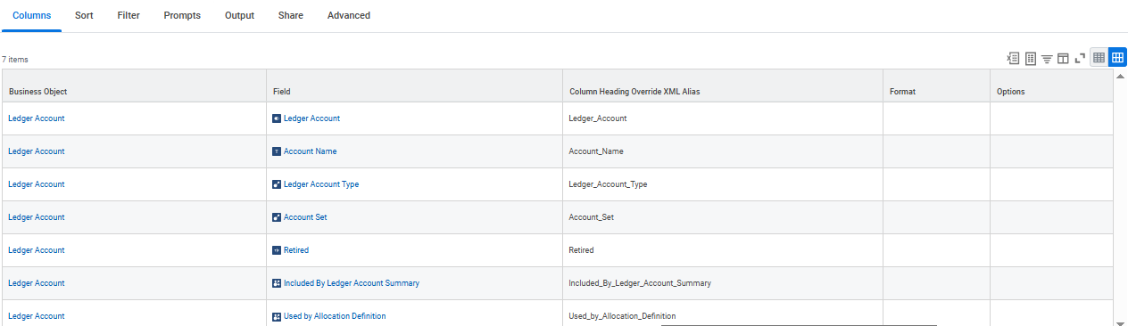Screen dimensions: 1128x326
Task: Switch to the expanded grid view
Action: 1117,57
